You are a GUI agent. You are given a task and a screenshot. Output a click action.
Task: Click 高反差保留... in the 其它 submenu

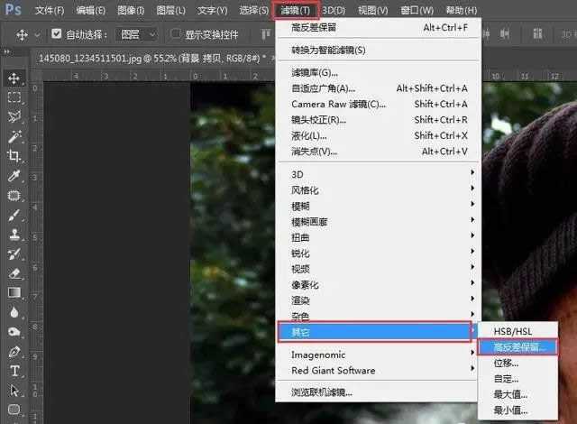(519, 346)
